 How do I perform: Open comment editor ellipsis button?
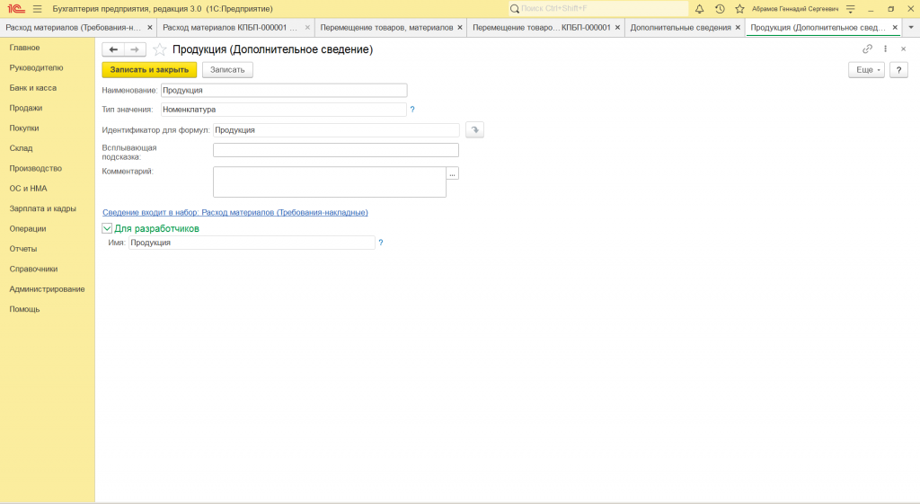click(x=453, y=173)
